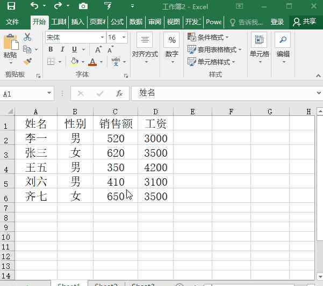Viewport: 323px width, 286px height.
Task: Select cell containing 4200
Action: (x=156, y=167)
